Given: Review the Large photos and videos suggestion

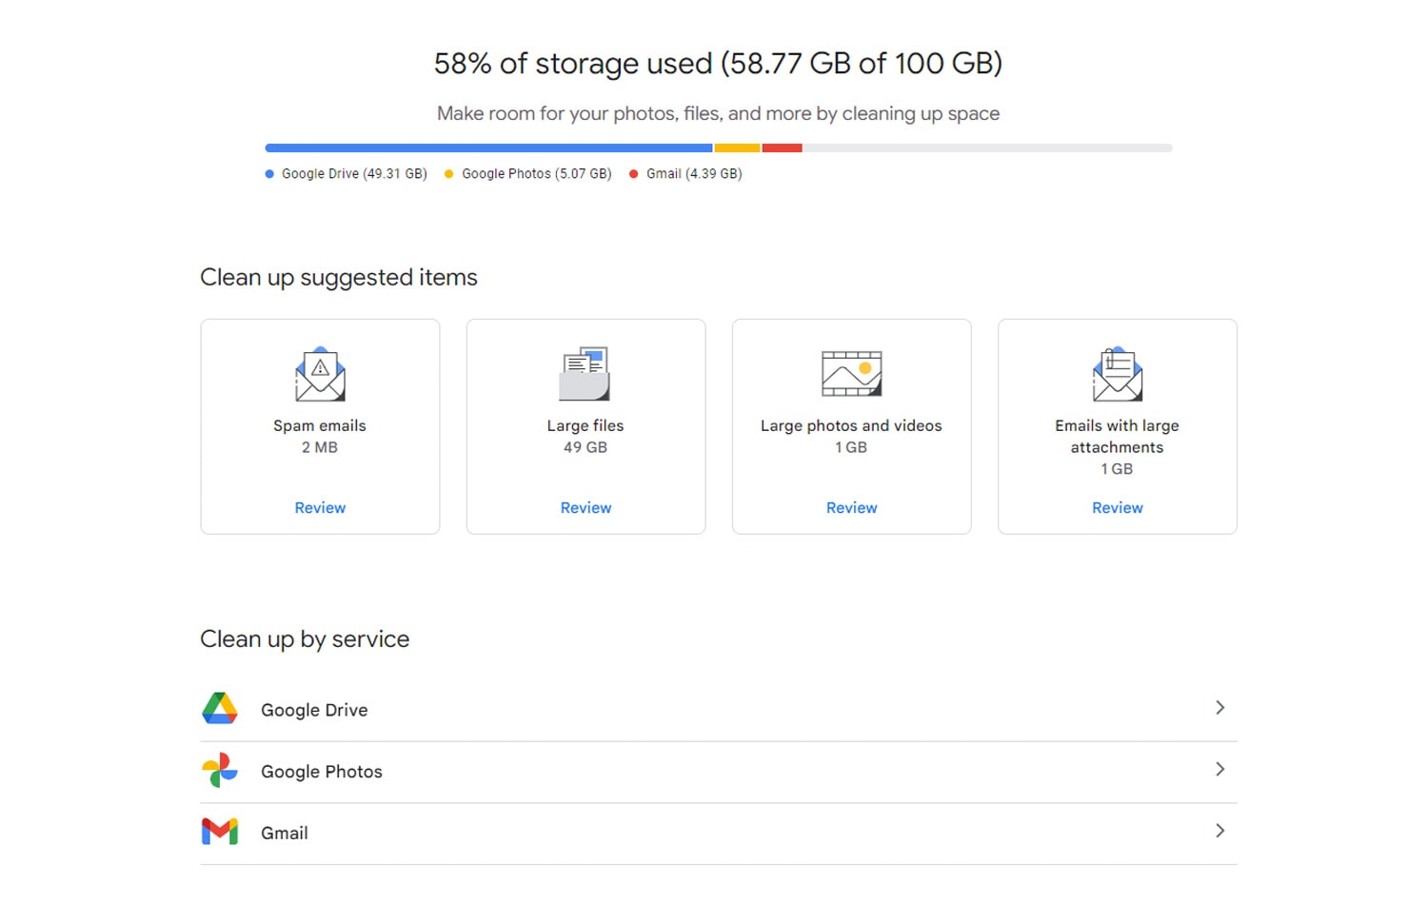Looking at the screenshot, I should pos(850,507).
